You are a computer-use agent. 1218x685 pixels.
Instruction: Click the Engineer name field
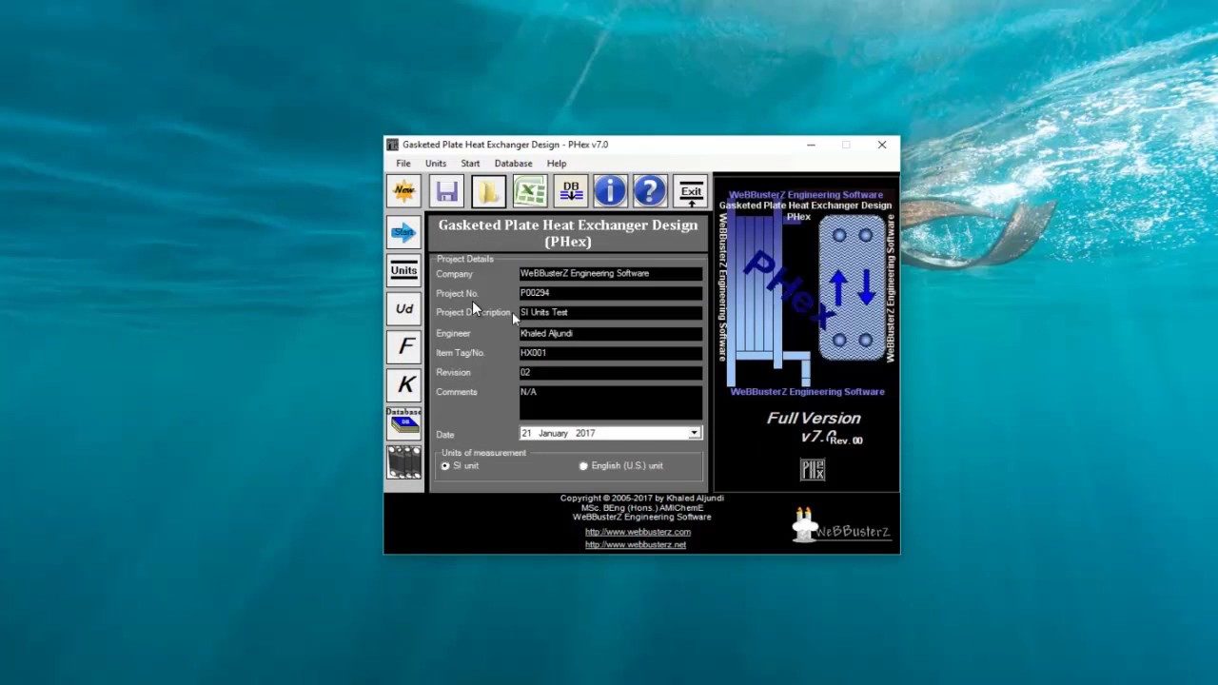click(x=611, y=333)
